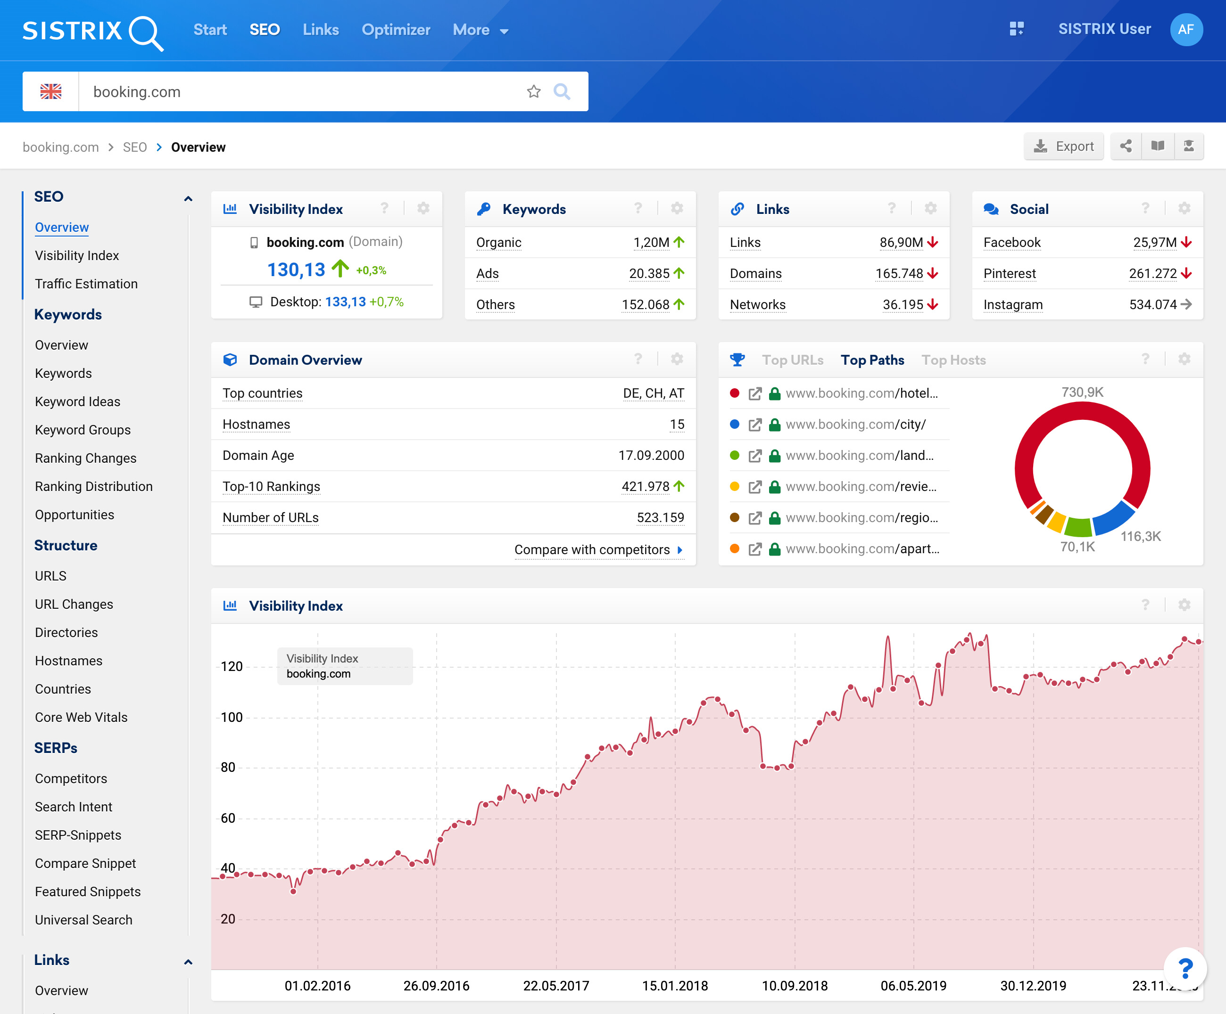Open external link icon for /apart path

click(755, 549)
